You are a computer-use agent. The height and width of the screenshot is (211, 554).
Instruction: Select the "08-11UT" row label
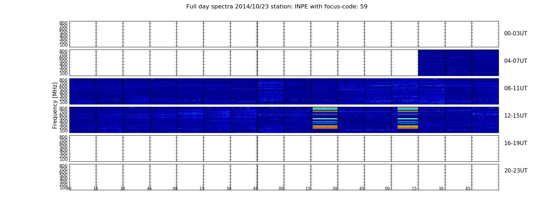pyautogui.click(x=515, y=88)
